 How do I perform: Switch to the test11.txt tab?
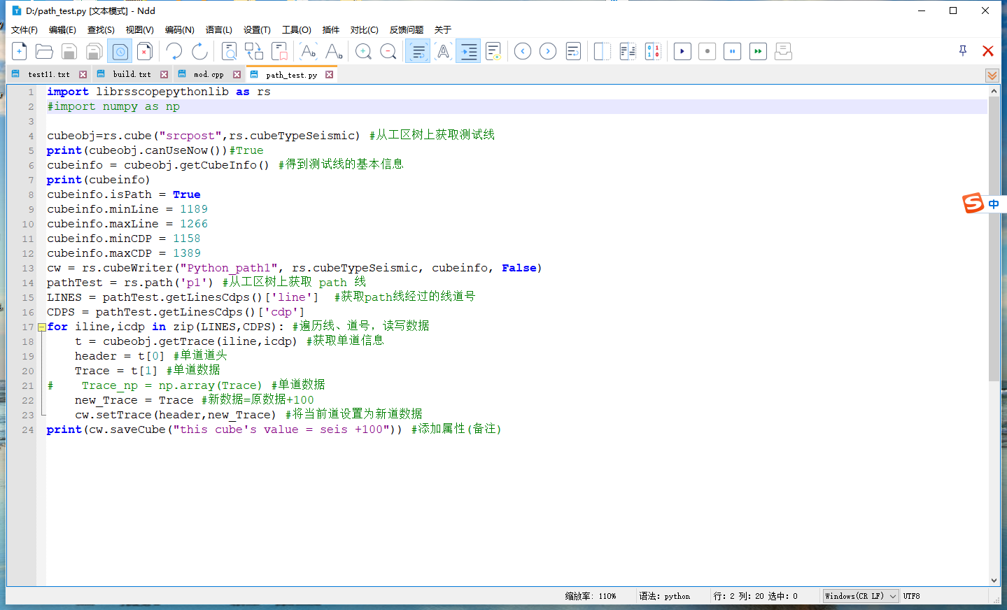tap(49, 74)
